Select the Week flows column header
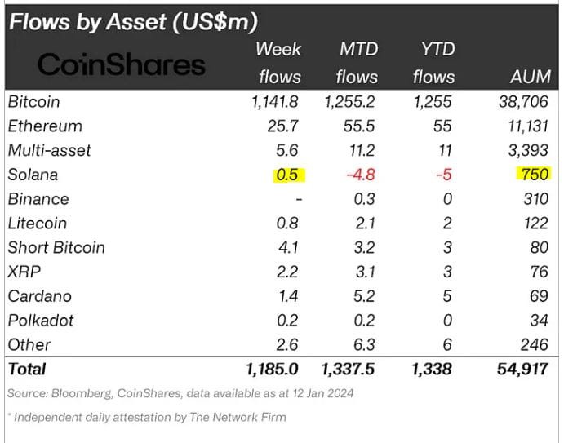 click(x=279, y=63)
